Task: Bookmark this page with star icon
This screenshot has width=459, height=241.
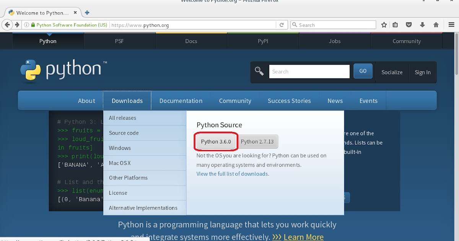Action: pos(384,25)
